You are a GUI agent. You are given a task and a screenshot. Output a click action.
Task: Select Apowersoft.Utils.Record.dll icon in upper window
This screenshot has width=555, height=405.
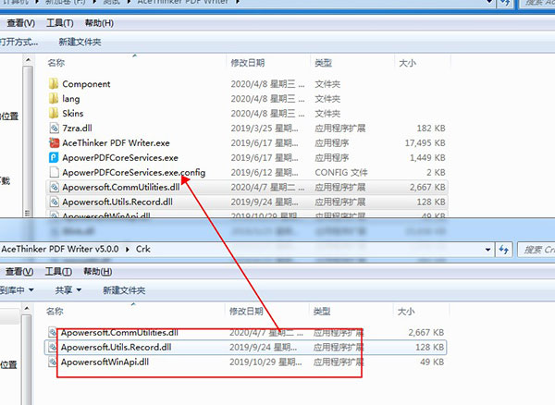54,202
